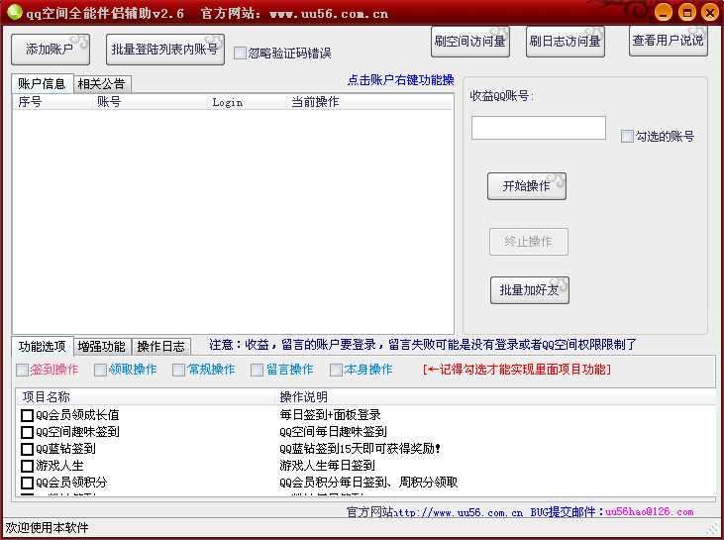Click QQ空间每日趣味签到 description text

(333, 432)
